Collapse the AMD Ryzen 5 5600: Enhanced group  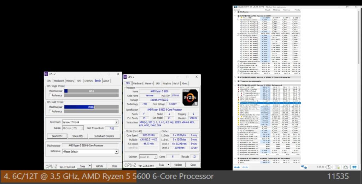[x=235, y=85]
